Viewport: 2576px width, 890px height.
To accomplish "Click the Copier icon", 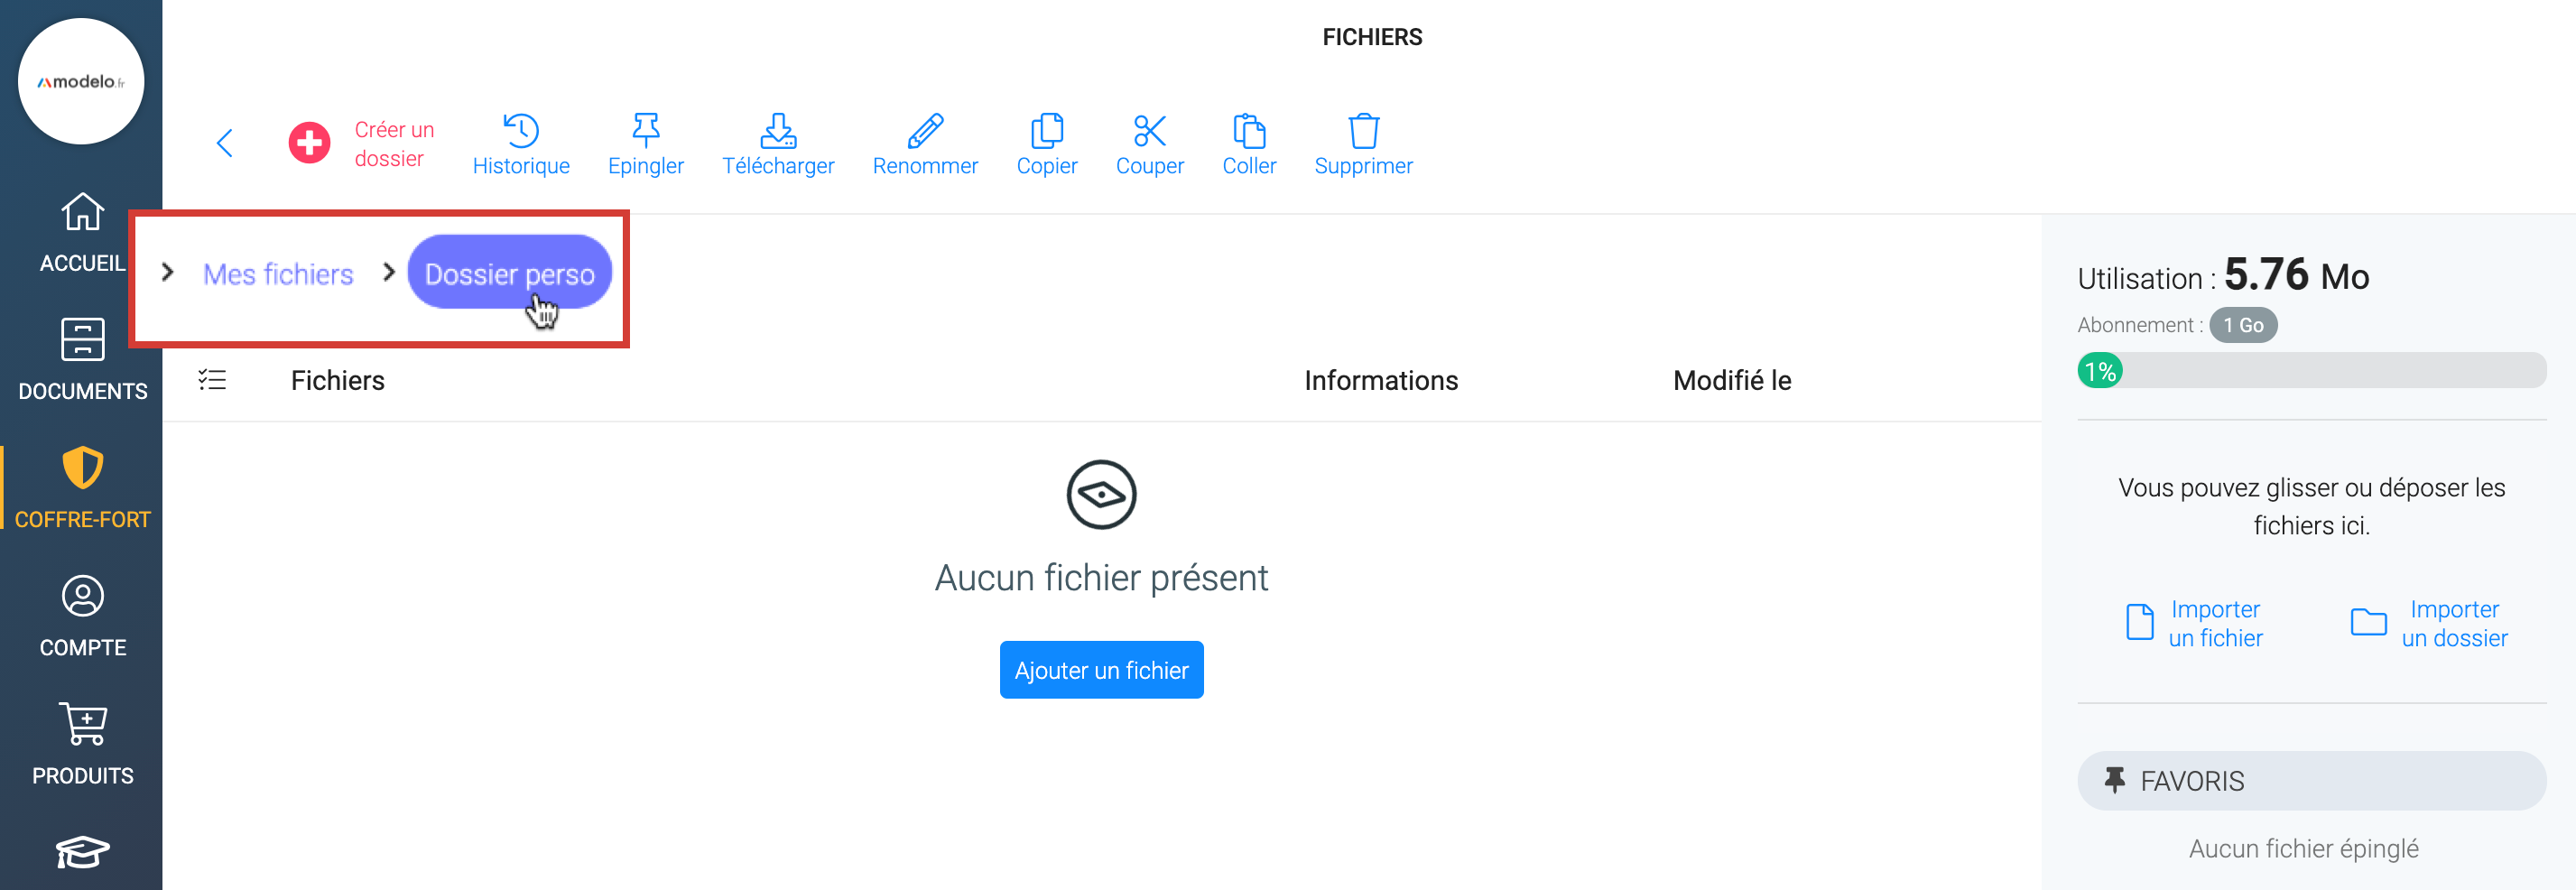I will coord(1046,131).
